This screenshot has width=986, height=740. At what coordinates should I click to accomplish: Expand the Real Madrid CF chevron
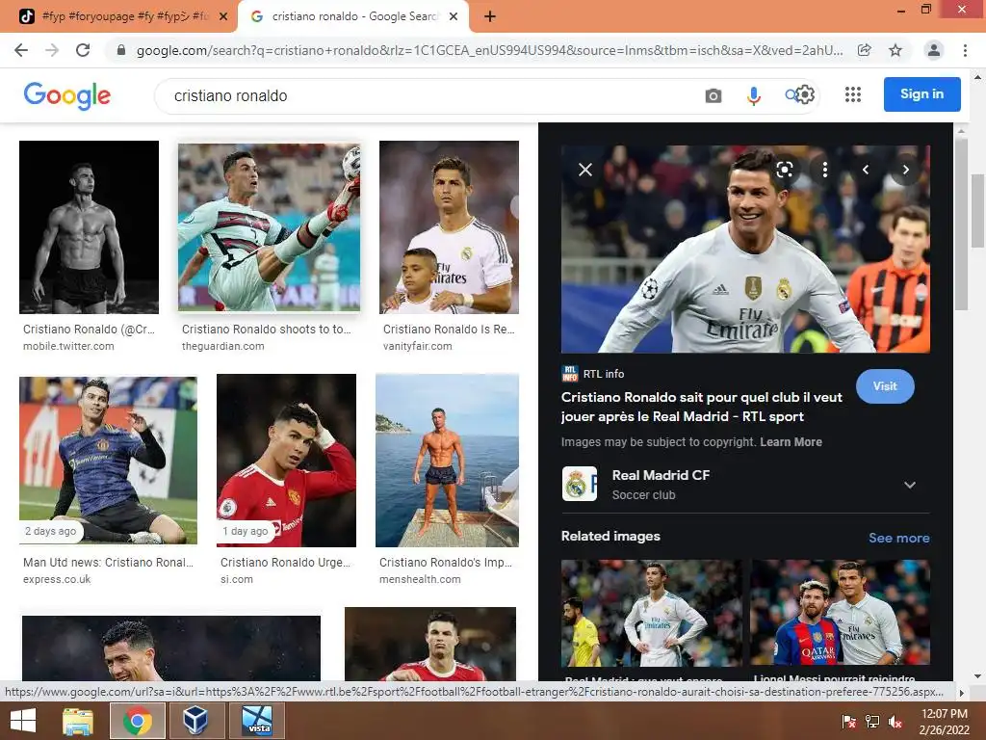click(x=909, y=485)
